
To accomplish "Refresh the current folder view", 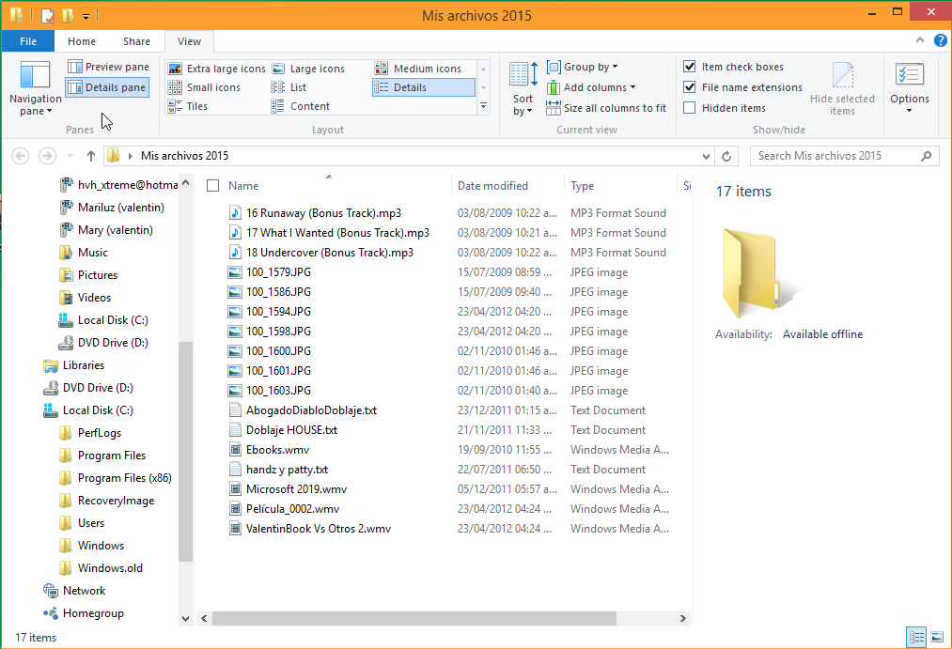I will [726, 156].
